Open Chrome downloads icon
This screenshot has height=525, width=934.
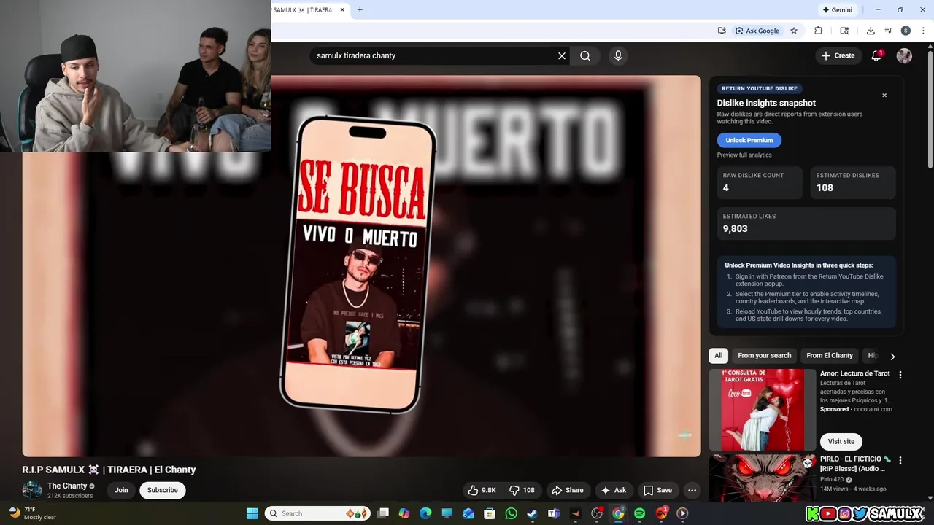[871, 31]
